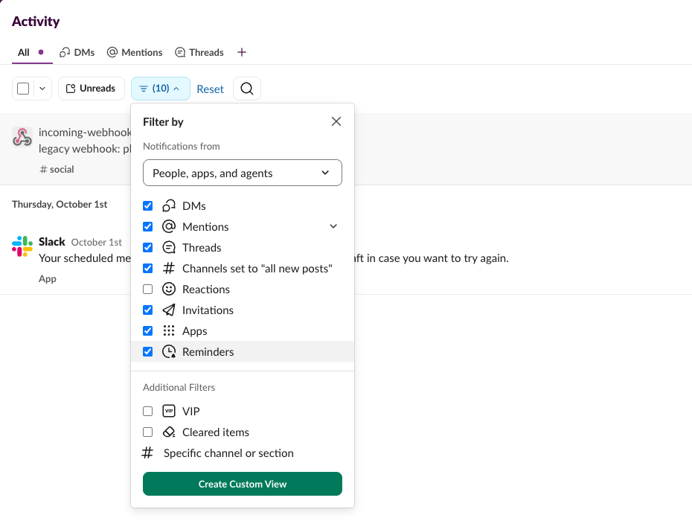The height and width of the screenshot is (521, 692).
Task: Click the incoming-webhook avatar icon
Action: coord(22,137)
